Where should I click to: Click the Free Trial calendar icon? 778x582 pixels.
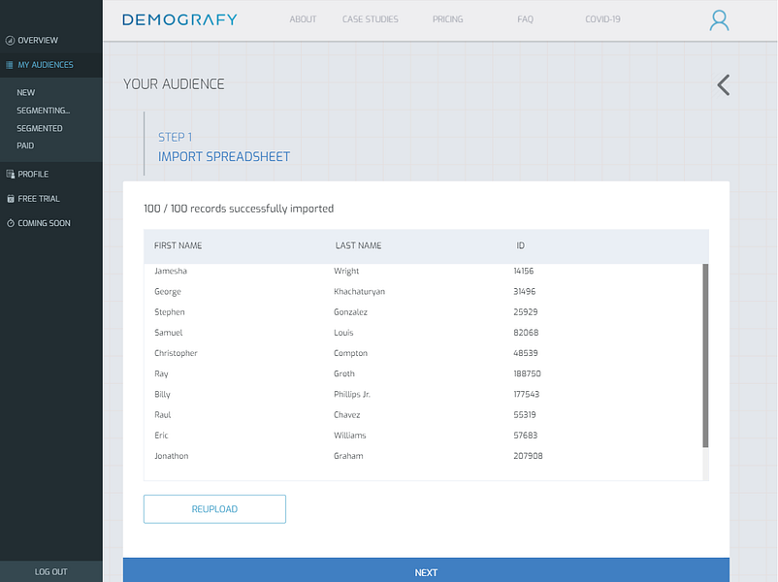pyautogui.click(x=11, y=199)
